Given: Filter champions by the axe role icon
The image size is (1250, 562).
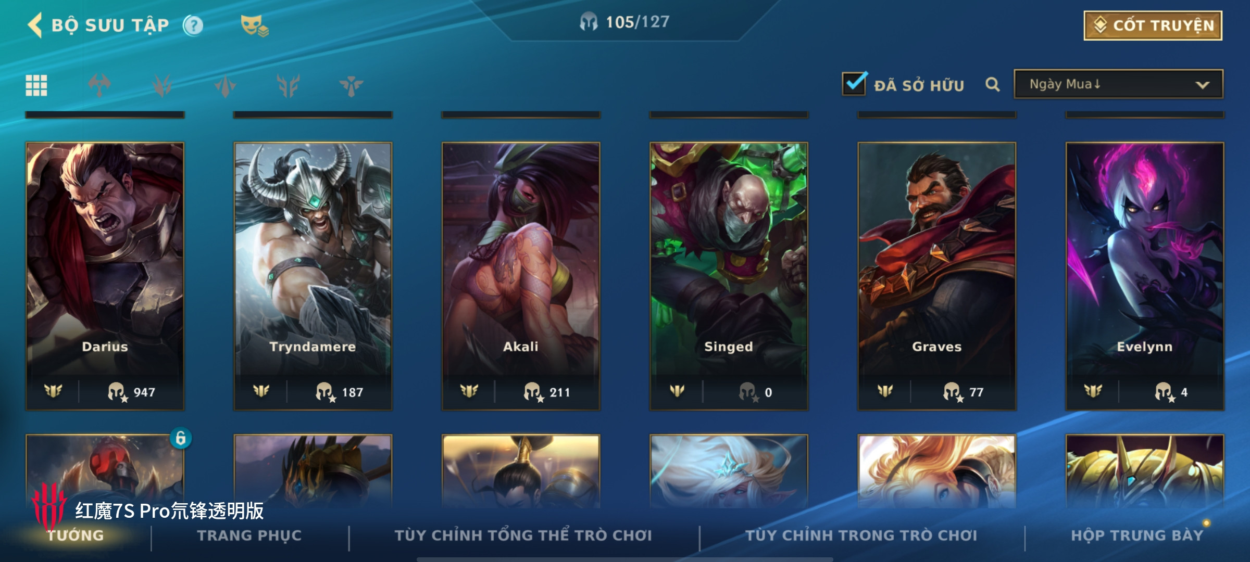Looking at the screenshot, I should (99, 85).
